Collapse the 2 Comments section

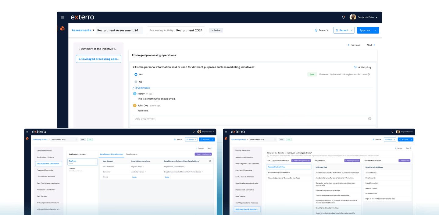click(141, 88)
